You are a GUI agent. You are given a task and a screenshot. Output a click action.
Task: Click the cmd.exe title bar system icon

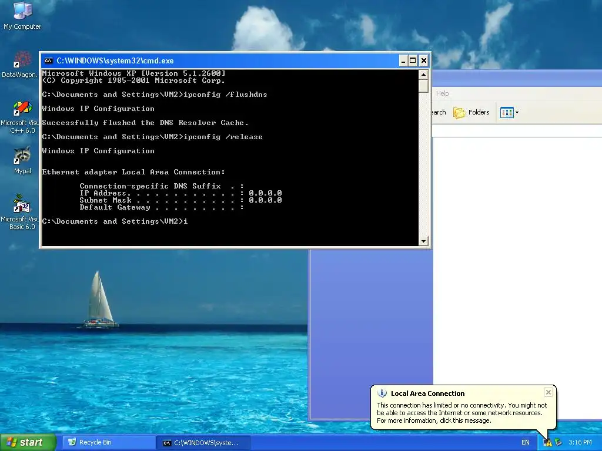48,60
